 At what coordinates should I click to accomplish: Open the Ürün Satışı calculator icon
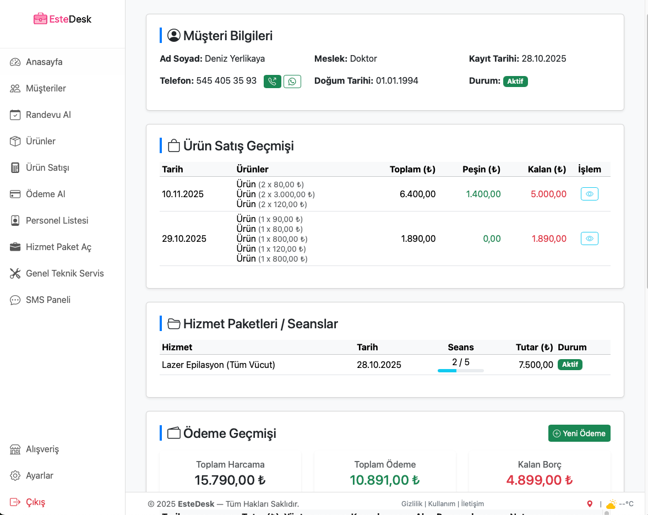pos(15,167)
